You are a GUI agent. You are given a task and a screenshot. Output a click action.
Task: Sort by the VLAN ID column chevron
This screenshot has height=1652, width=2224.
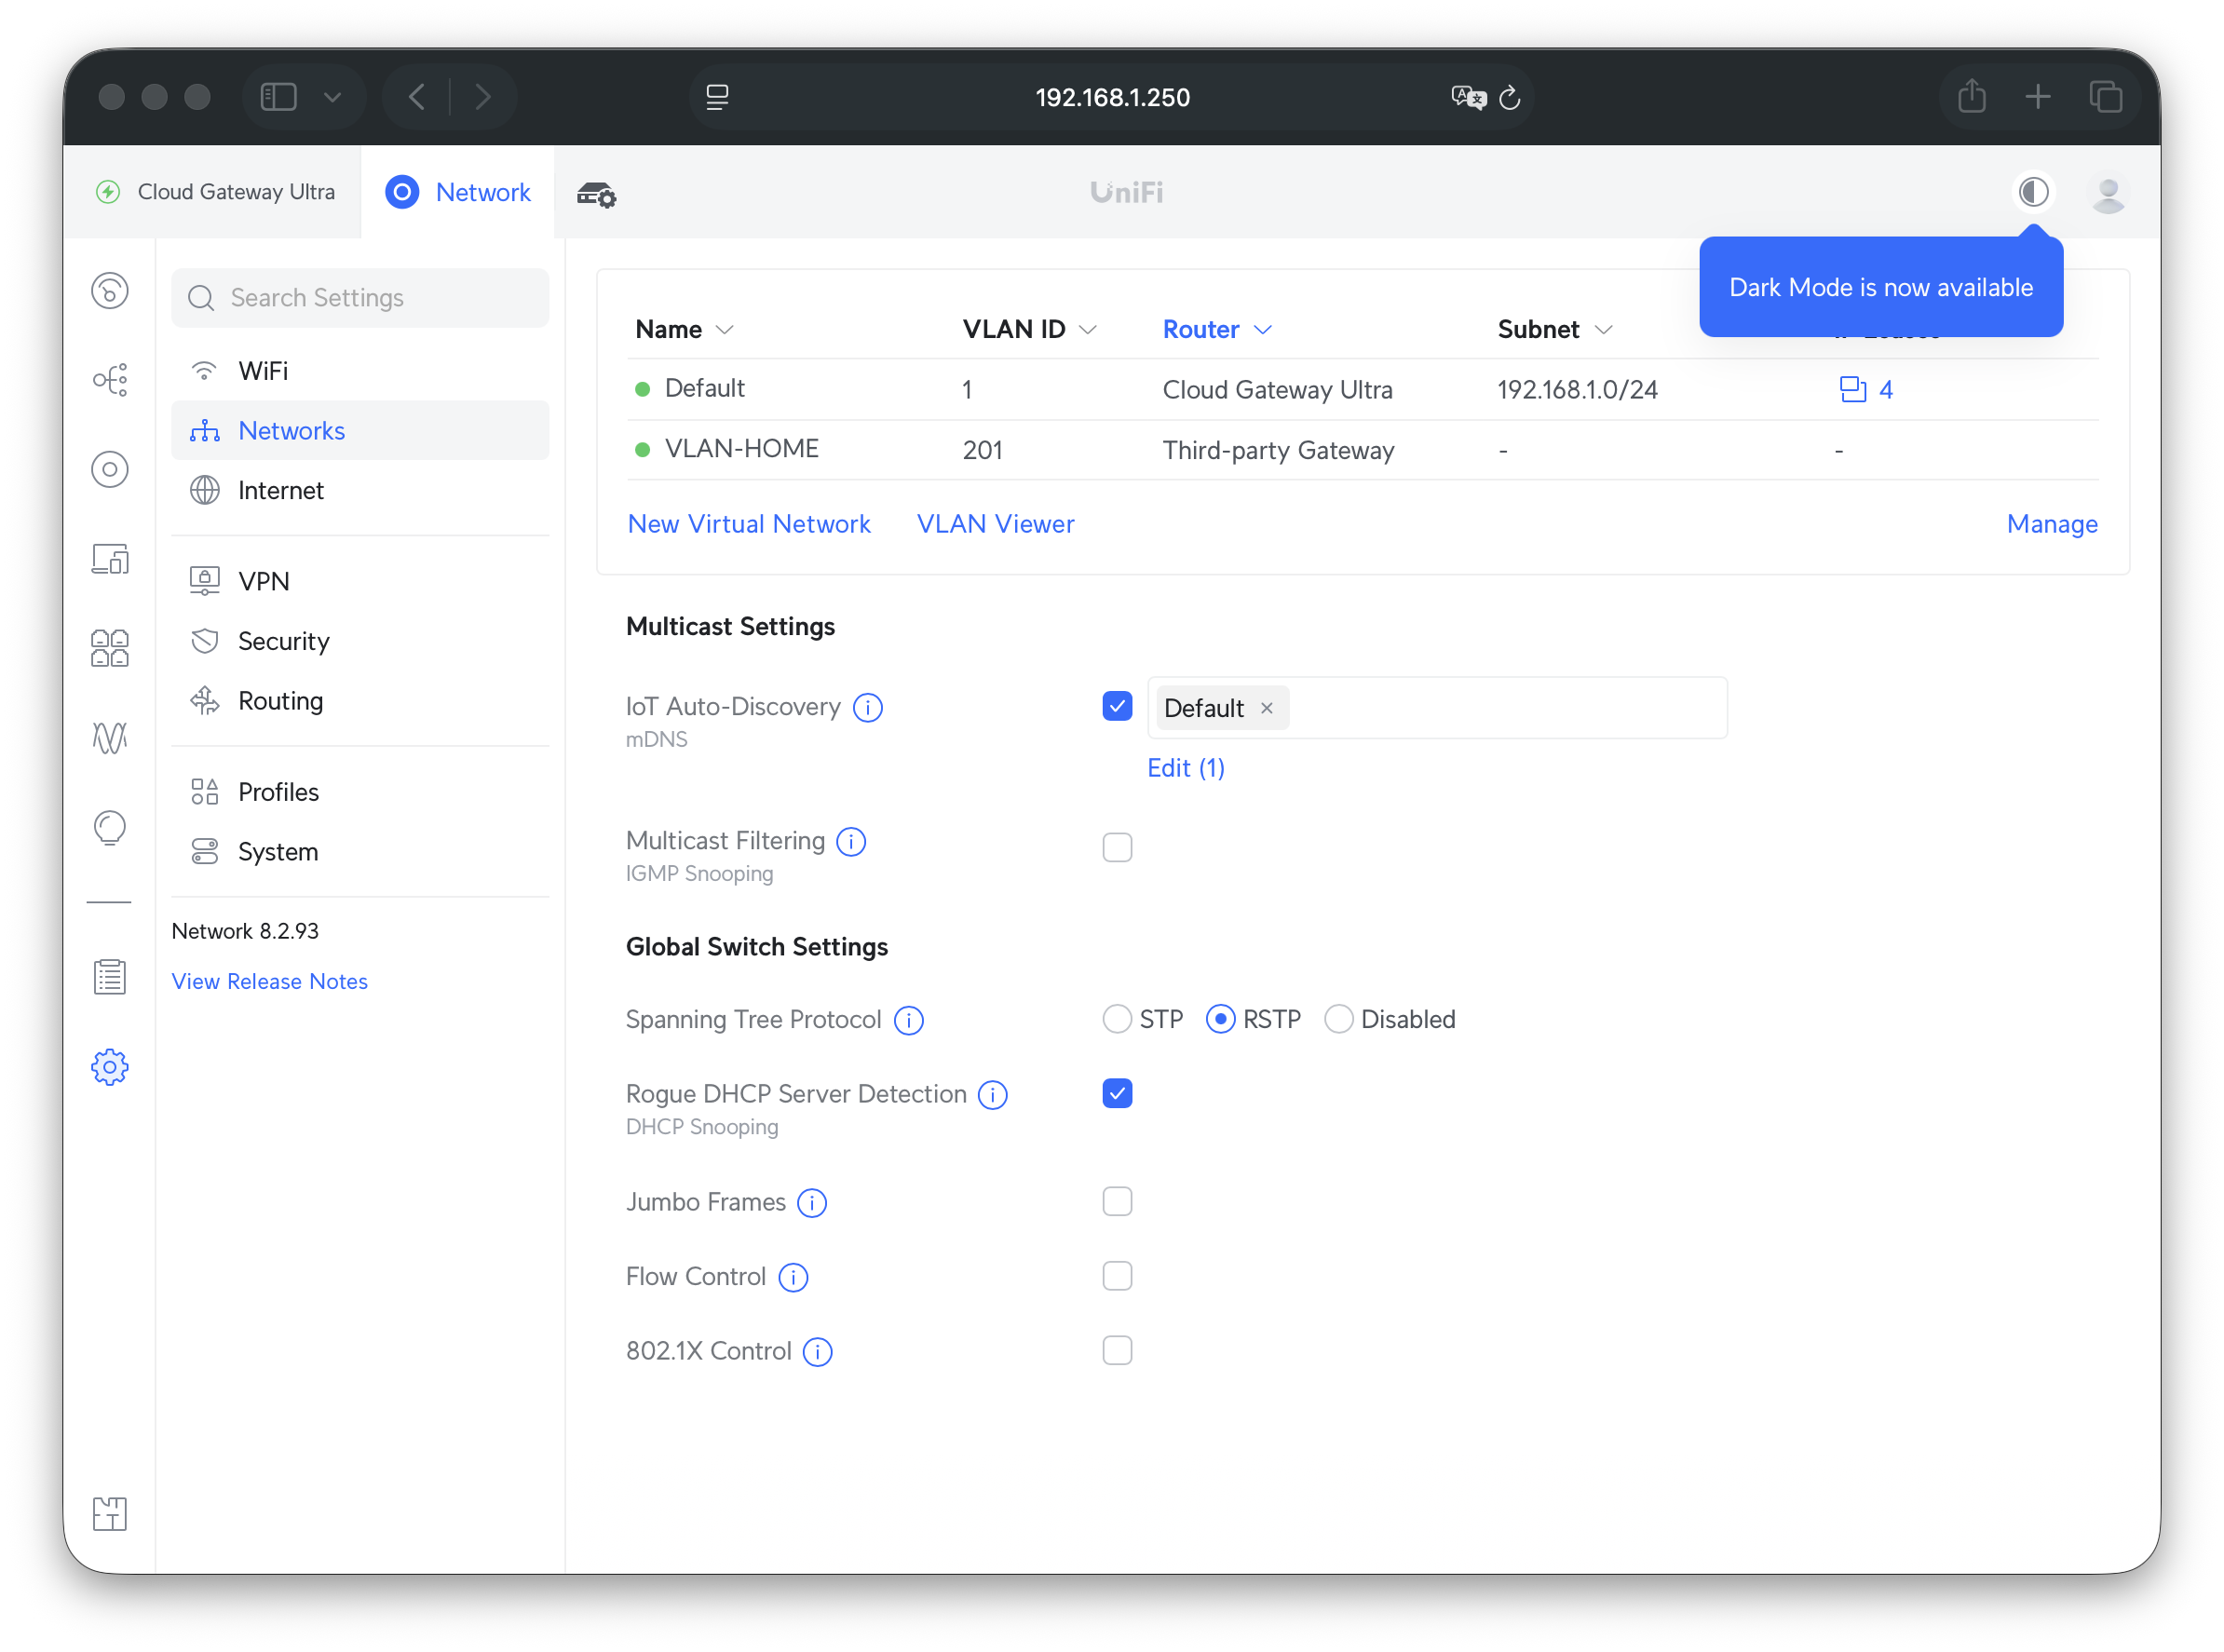(x=1088, y=330)
